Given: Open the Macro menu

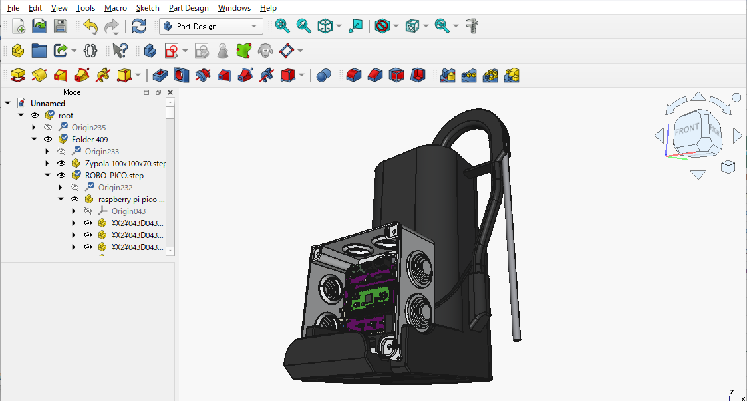Looking at the screenshot, I should [116, 8].
